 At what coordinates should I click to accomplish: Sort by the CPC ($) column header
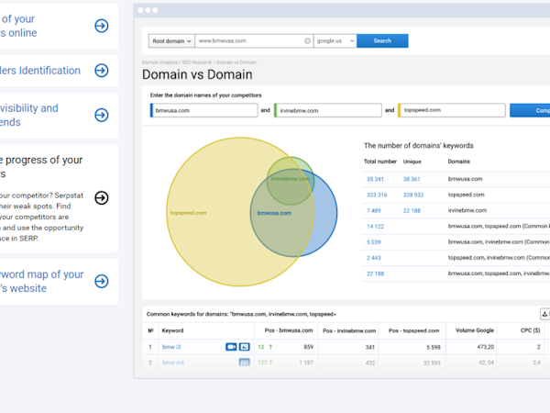click(x=530, y=330)
